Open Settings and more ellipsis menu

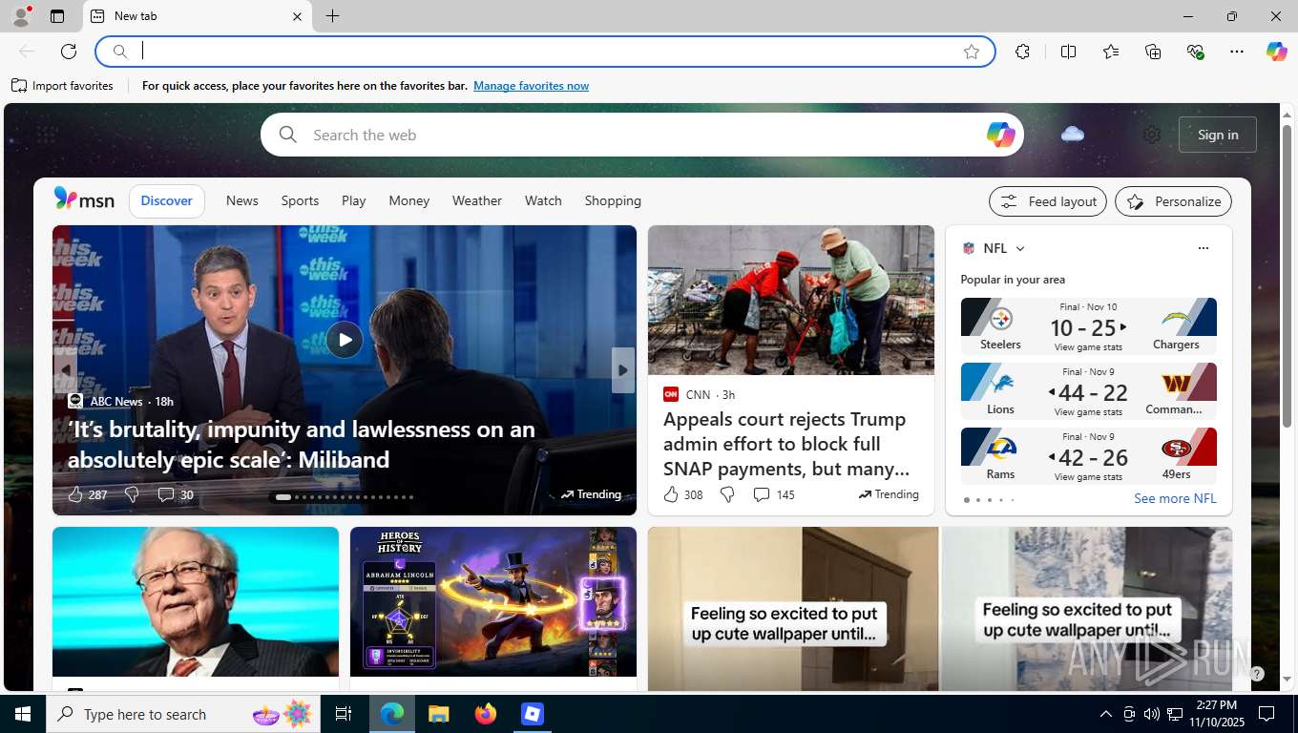click(1237, 52)
